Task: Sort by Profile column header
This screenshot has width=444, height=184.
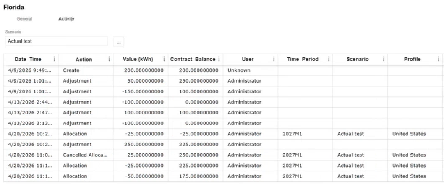Action: point(412,59)
